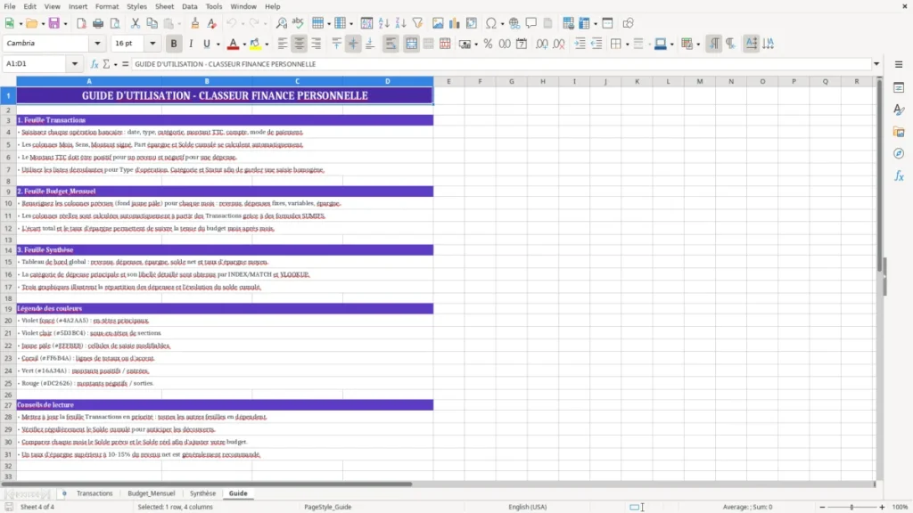Insert a hyperlink
This screenshot has width=913, height=513.
click(514, 23)
